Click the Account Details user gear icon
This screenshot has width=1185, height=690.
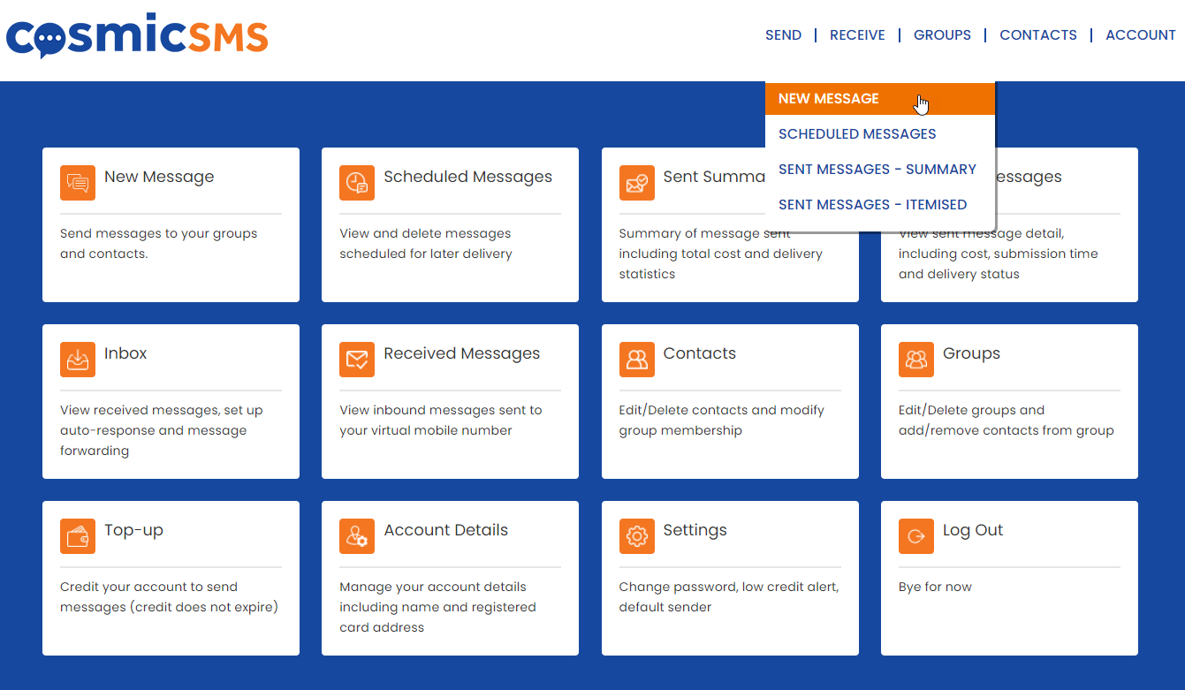[357, 536]
